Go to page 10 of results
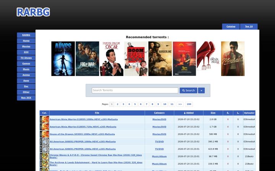The width and height of the screenshot is (275, 171). pos(165,104)
